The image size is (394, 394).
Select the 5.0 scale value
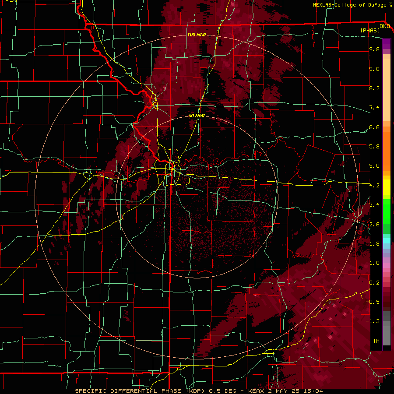pyautogui.click(x=374, y=166)
